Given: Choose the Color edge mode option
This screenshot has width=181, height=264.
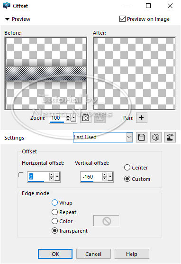Looking at the screenshot, I should [x=55, y=221].
